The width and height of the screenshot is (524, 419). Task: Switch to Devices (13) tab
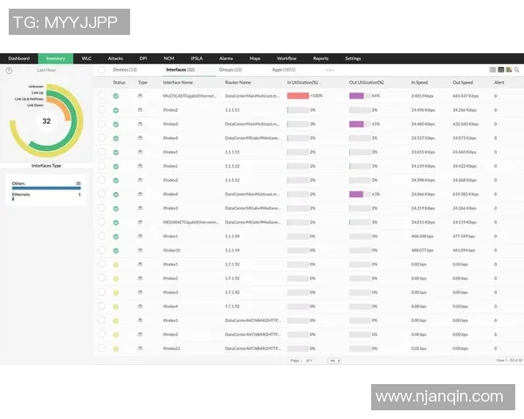125,69
